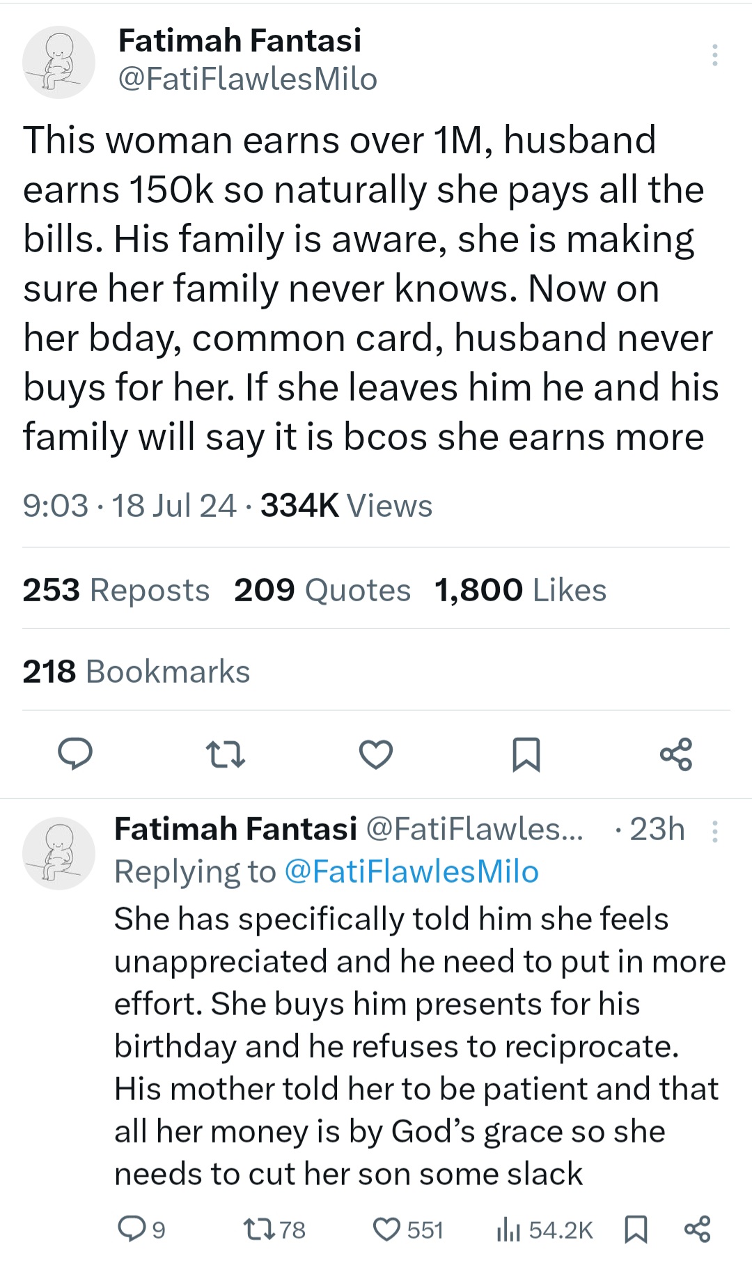Image resolution: width=752 pixels, height=1263 pixels.
Task: Open the reply tweet's three-dot menu
Action: [714, 831]
